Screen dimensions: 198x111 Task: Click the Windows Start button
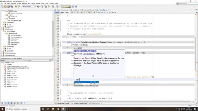[x=2, y=109]
